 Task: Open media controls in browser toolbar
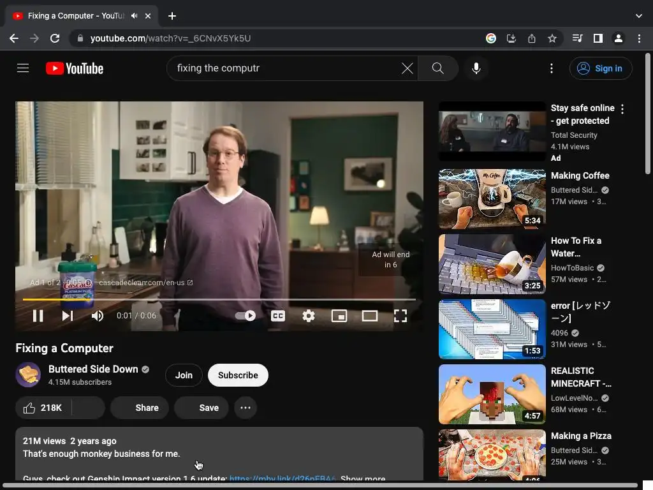pos(577,38)
